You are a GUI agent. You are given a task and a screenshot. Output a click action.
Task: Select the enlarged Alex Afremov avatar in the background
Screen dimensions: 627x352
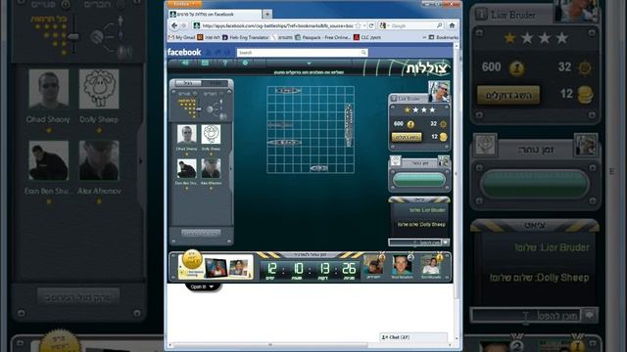click(x=99, y=160)
